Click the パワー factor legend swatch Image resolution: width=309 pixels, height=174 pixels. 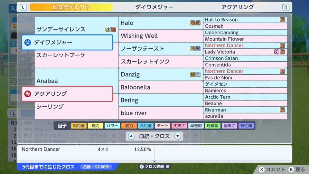[112, 126]
